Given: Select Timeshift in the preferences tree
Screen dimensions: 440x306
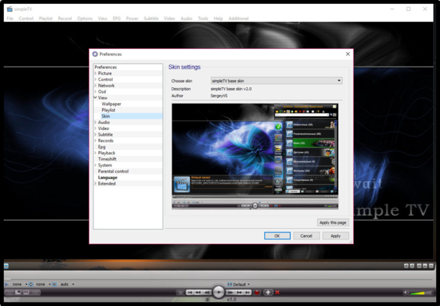Looking at the screenshot, I should click(107, 159).
